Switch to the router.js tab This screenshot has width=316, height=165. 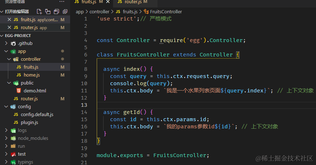click(135, 2)
